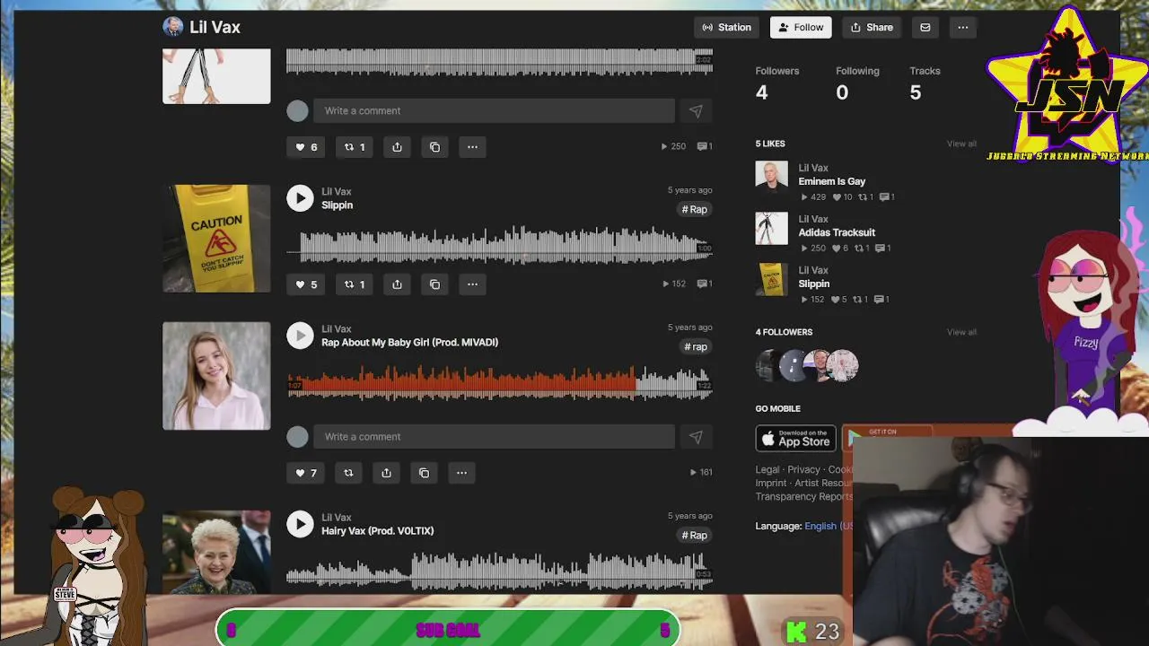The width and height of the screenshot is (1149, 646).
Task: Open comments count on Slippin track
Action: pyautogui.click(x=705, y=284)
